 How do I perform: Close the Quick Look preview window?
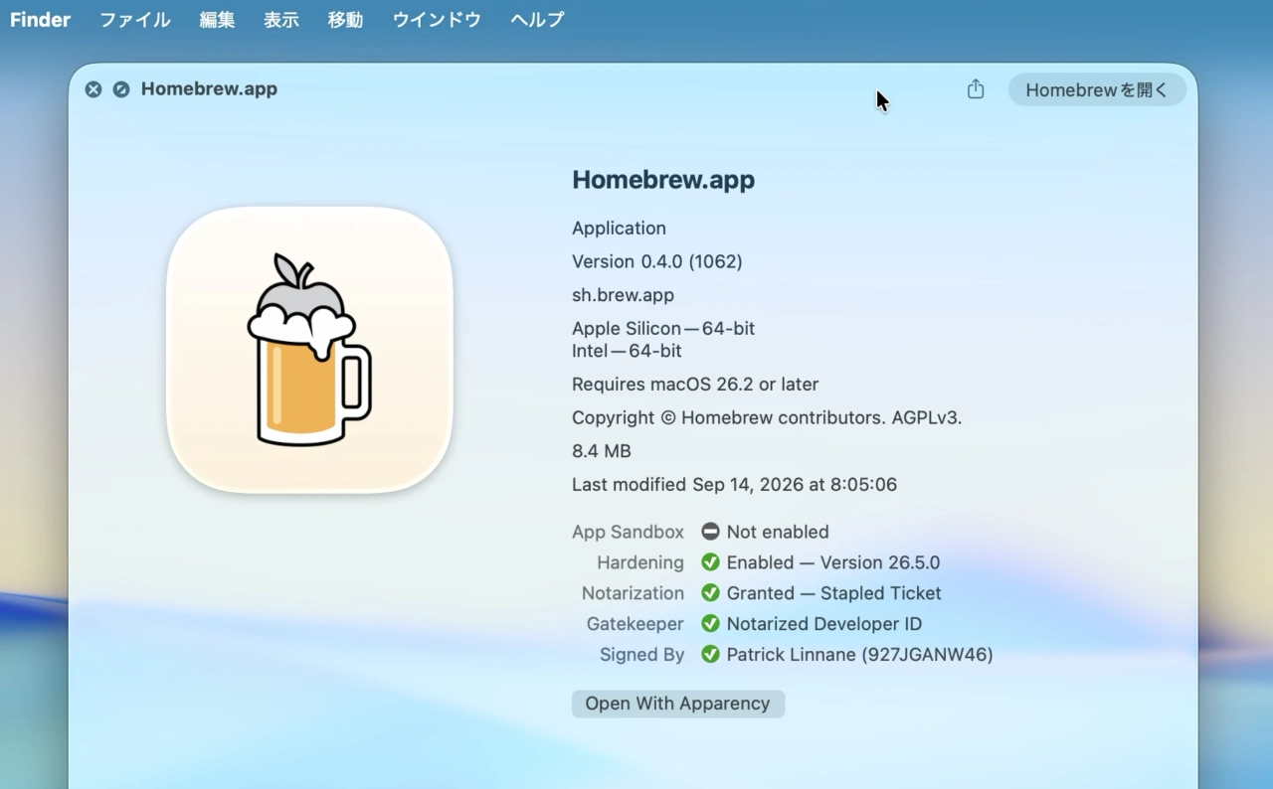point(93,89)
